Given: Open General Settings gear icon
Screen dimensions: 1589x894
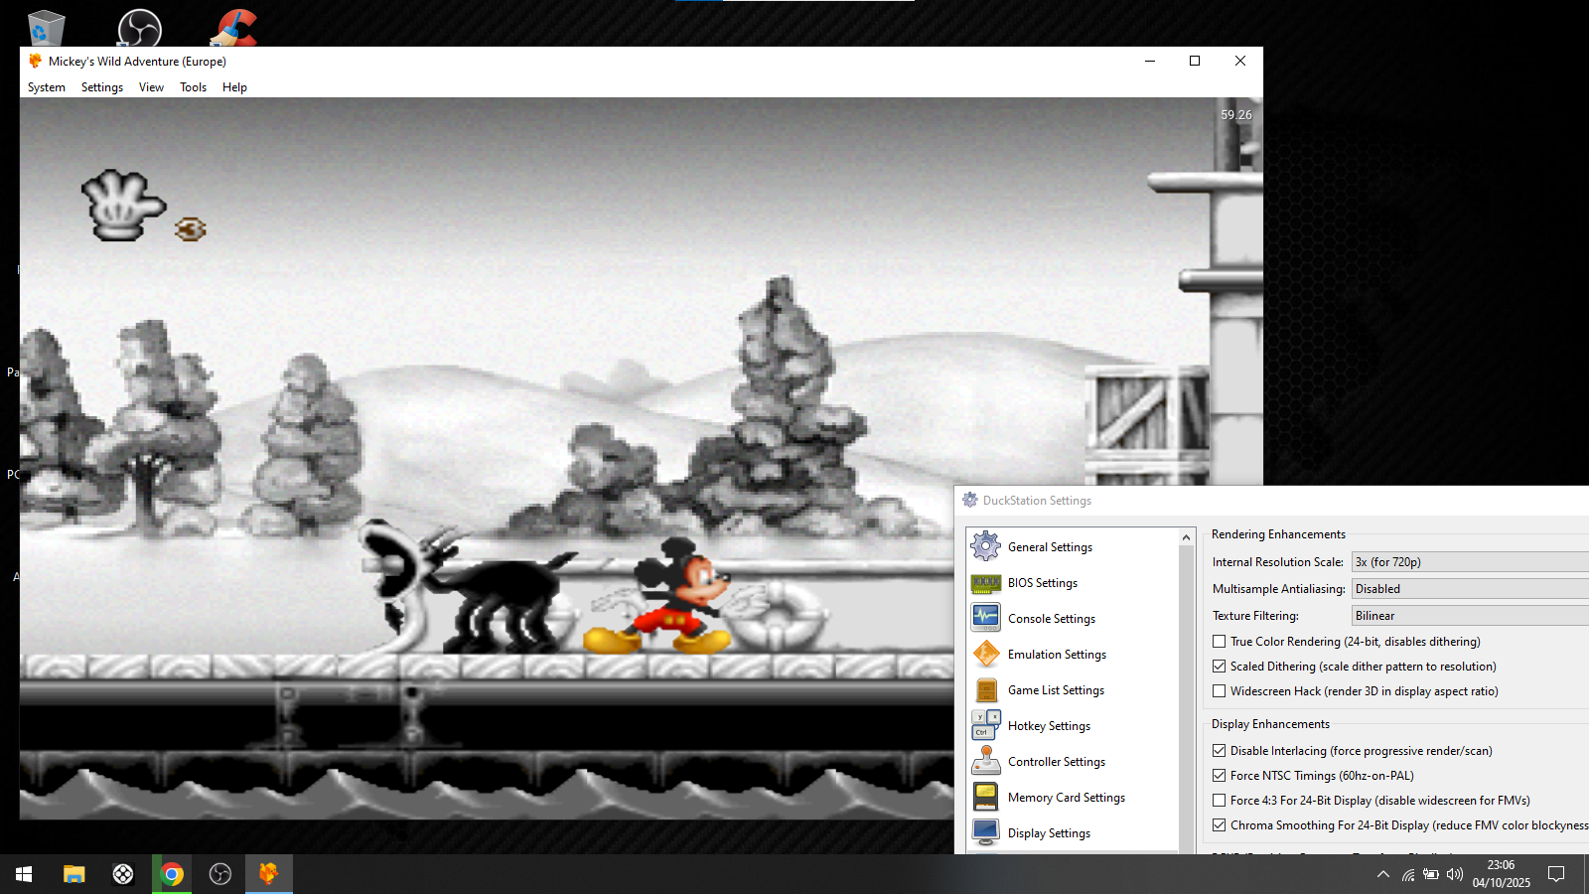Looking at the screenshot, I should click(x=985, y=546).
